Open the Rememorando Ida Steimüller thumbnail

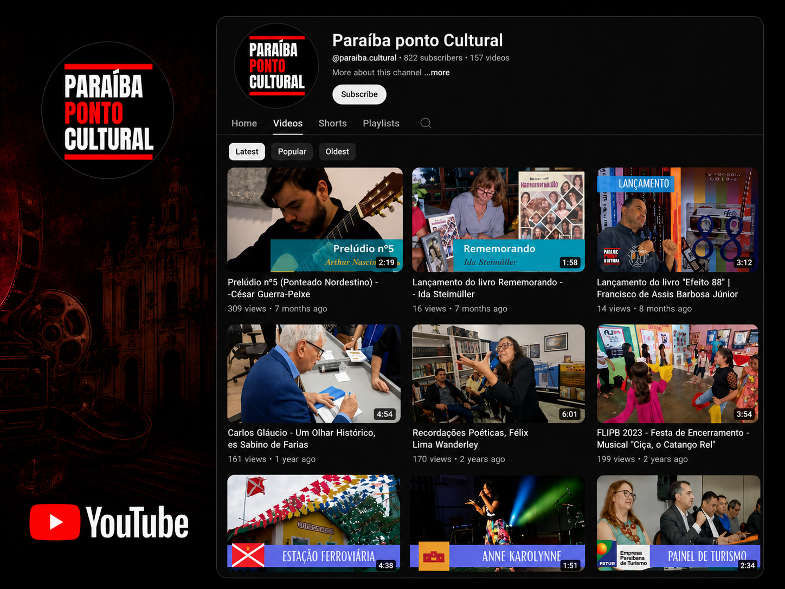498,220
